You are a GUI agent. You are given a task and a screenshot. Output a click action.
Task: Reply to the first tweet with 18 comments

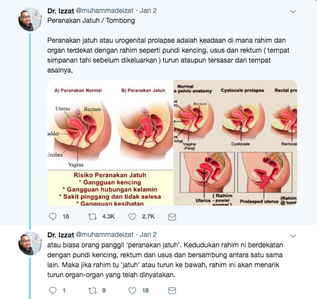point(53,217)
